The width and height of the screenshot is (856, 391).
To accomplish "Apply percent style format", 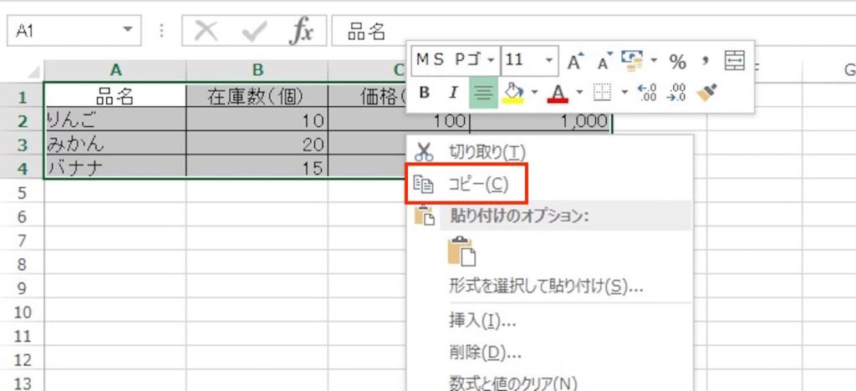I will coord(677,61).
